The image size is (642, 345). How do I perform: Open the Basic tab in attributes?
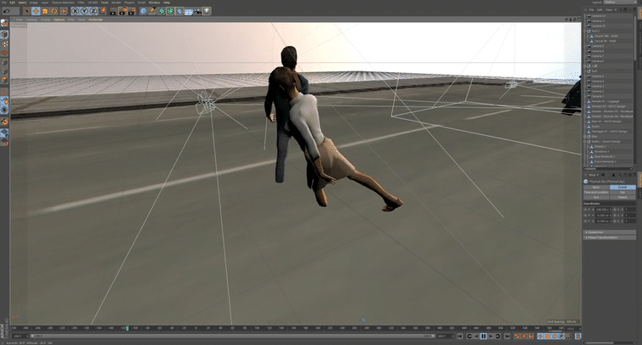[596, 187]
